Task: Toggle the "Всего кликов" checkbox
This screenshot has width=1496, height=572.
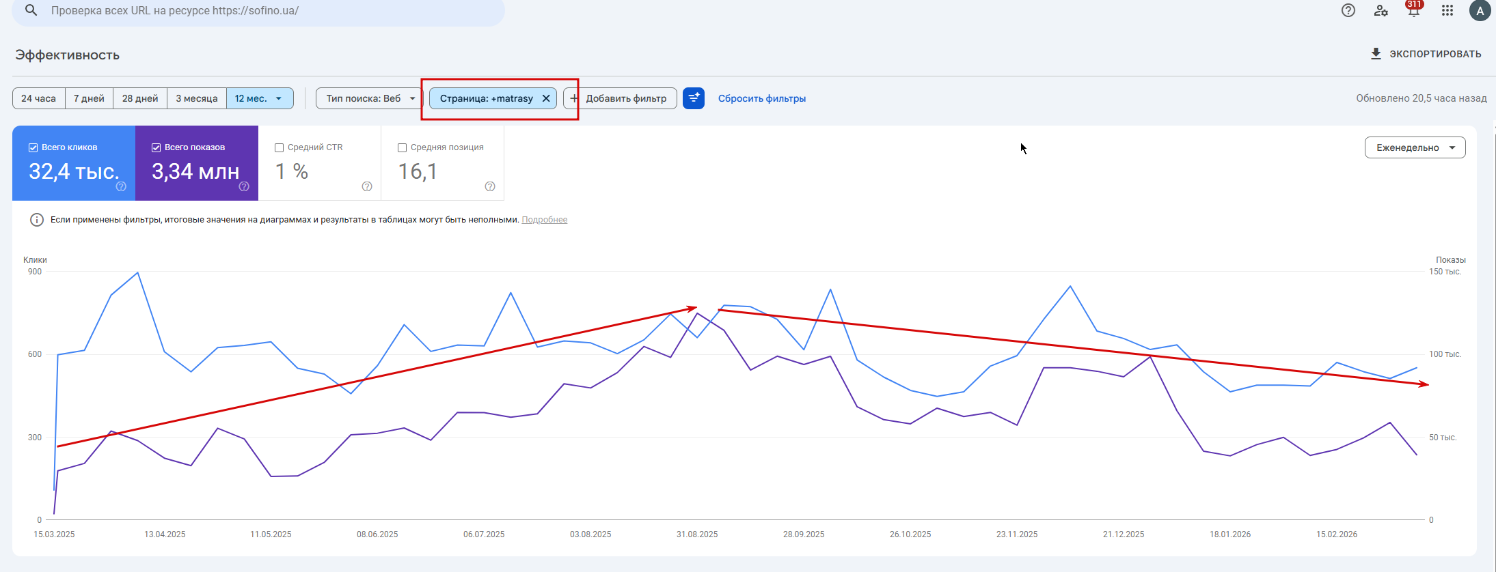Action: (x=33, y=147)
